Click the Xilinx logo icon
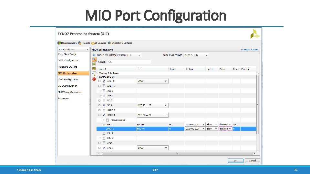The image size is (310, 174). (x=255, y=34)
